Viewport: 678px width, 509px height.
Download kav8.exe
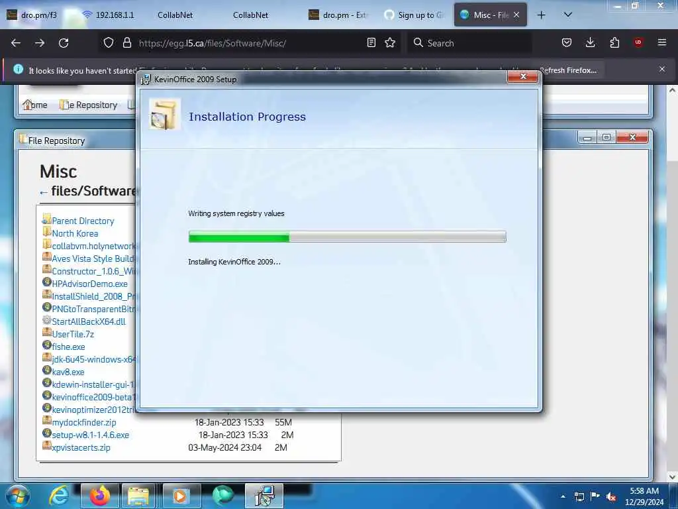pyautogui.click(x=68, y=372)
